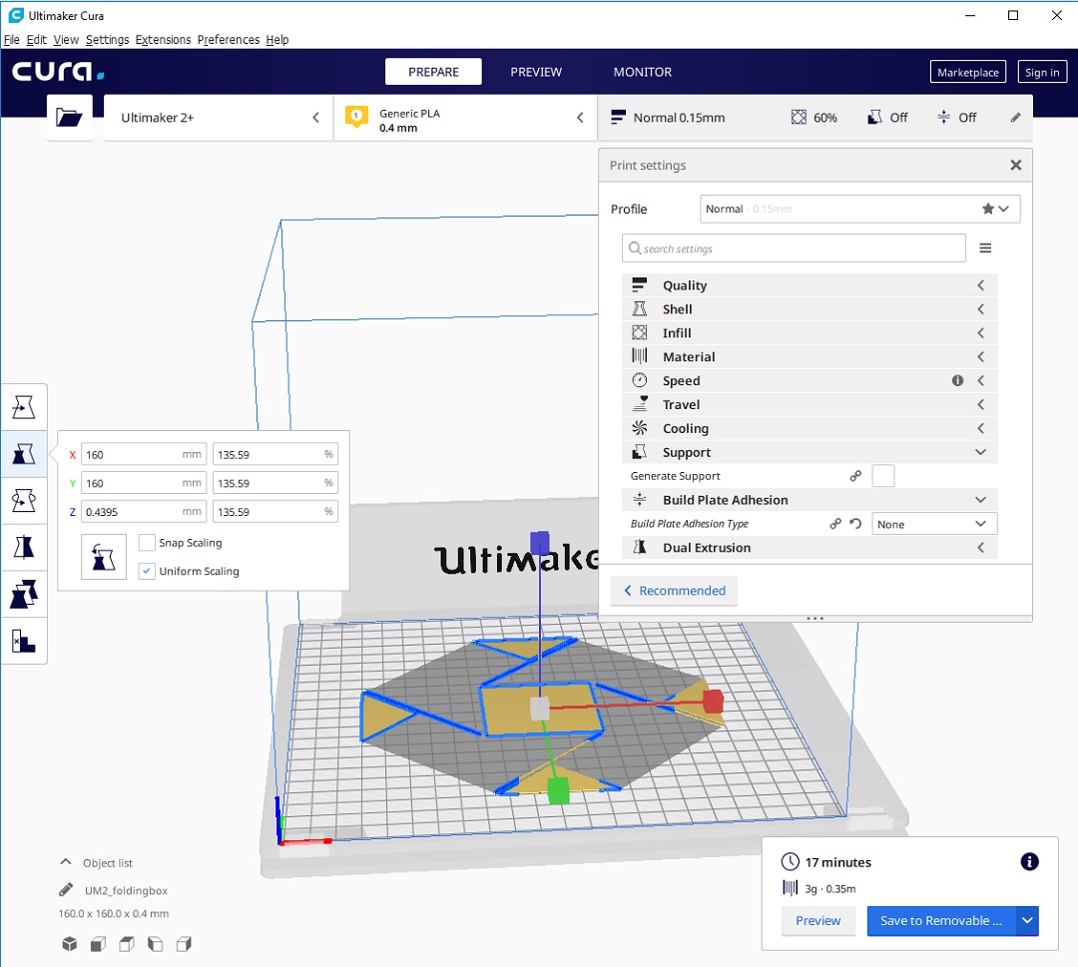Expand the Quality settings section
The width and height of the screenshot is (1078, 967).
pyautogui.click(x=809, y=285)
